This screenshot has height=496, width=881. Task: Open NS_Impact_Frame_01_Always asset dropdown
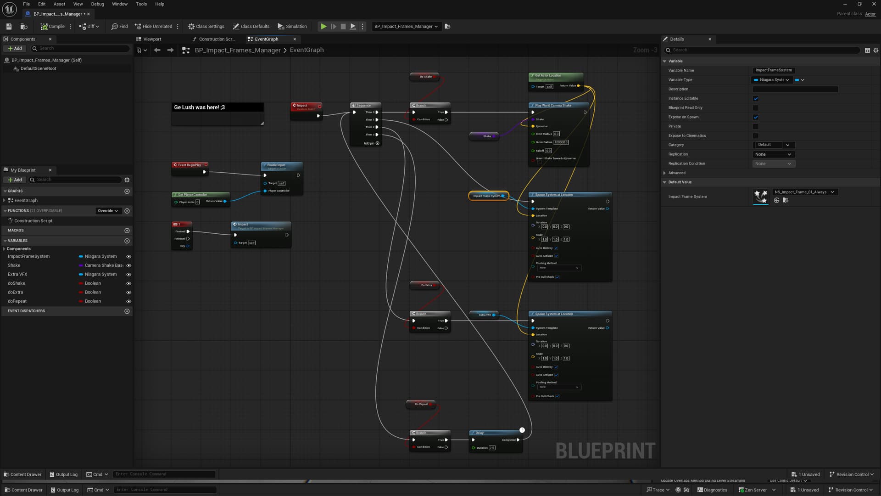[804, 192]
